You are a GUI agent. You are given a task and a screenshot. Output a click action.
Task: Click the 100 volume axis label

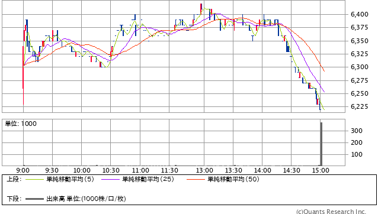click(357, 154)
